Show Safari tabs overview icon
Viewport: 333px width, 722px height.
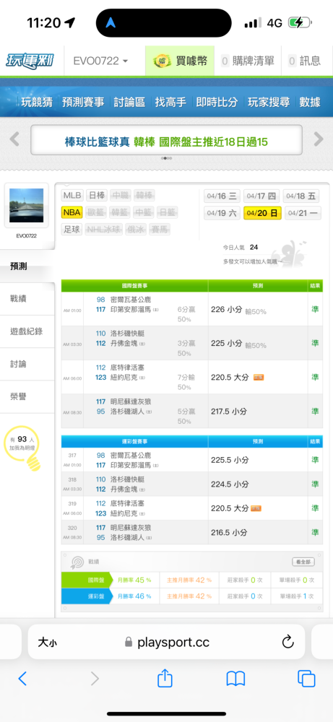(306, 678)
